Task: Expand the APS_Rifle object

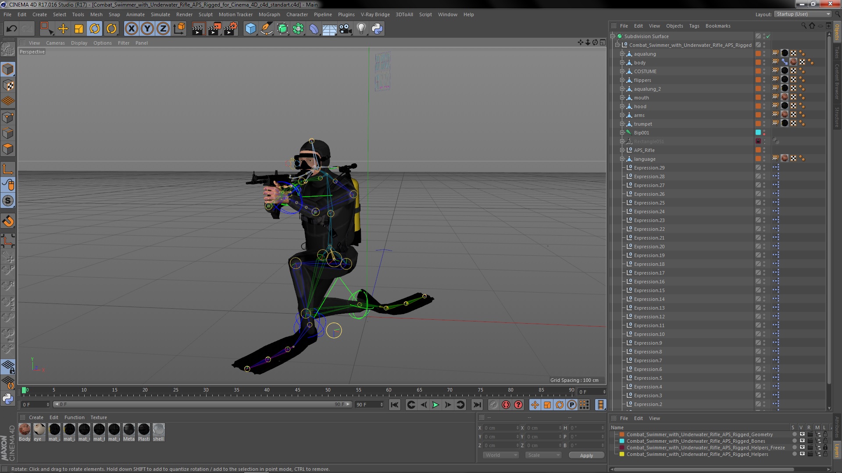Action: (x=622, y=150)
